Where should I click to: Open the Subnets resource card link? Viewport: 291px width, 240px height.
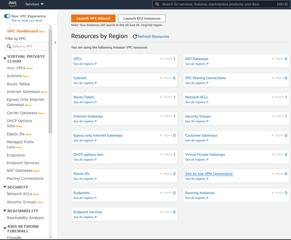point(80,78)
